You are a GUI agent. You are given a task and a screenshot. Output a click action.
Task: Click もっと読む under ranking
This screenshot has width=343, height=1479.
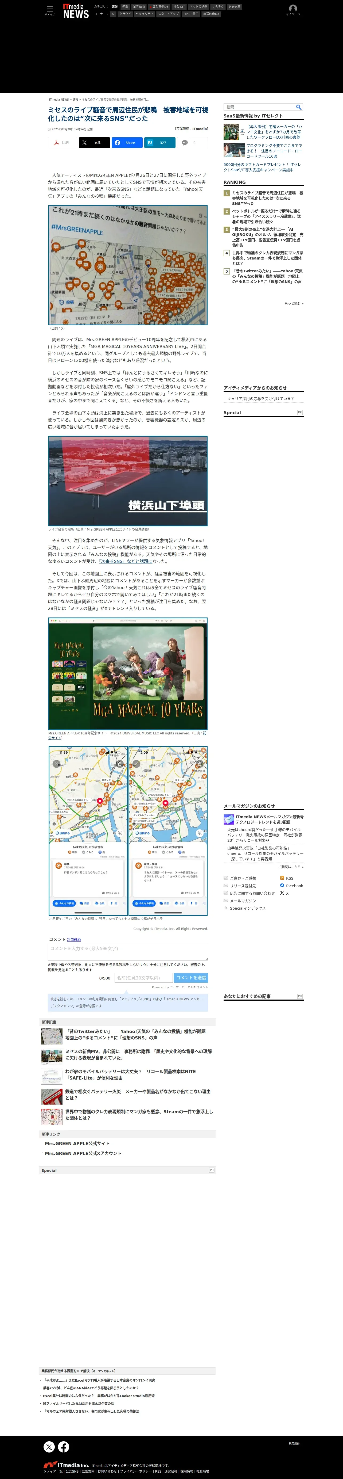coord(294,303)
